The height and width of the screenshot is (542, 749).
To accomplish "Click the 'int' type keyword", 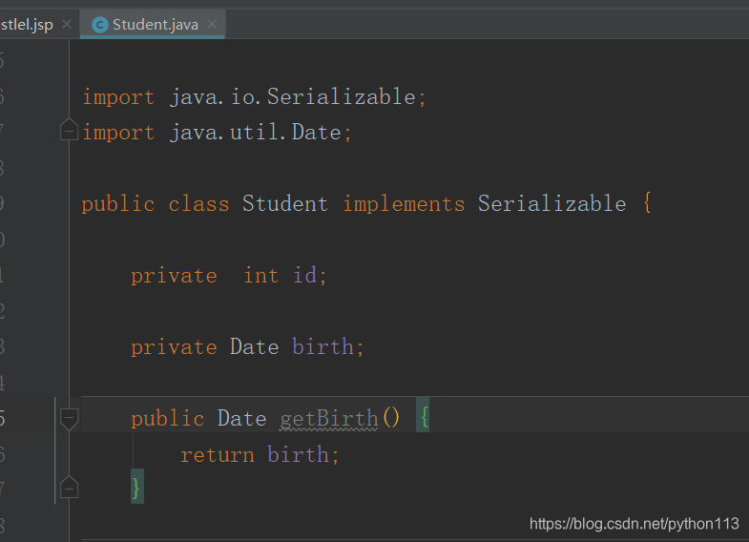I will pyautogui.click(x=260, y=276).
